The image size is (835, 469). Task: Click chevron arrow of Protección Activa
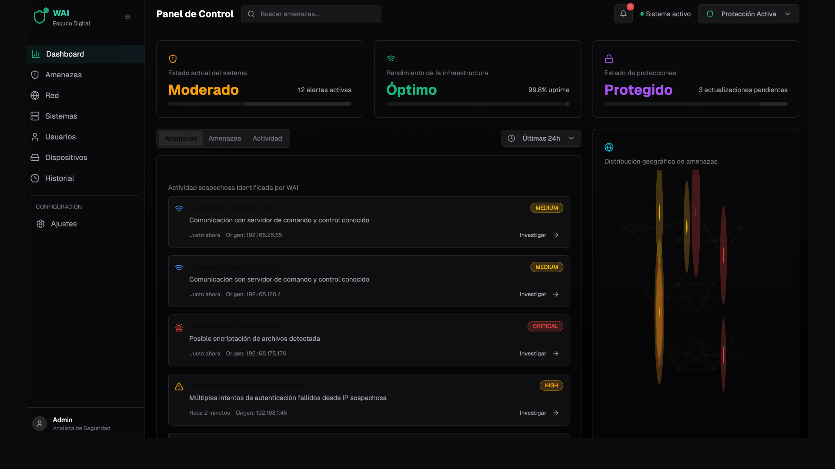tap(788, 14)
